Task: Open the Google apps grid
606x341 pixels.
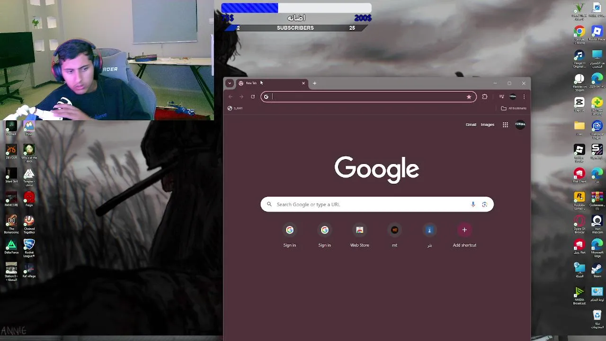Action: tap(505, 125)
